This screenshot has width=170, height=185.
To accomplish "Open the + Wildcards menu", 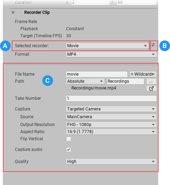I will [143, 74].
